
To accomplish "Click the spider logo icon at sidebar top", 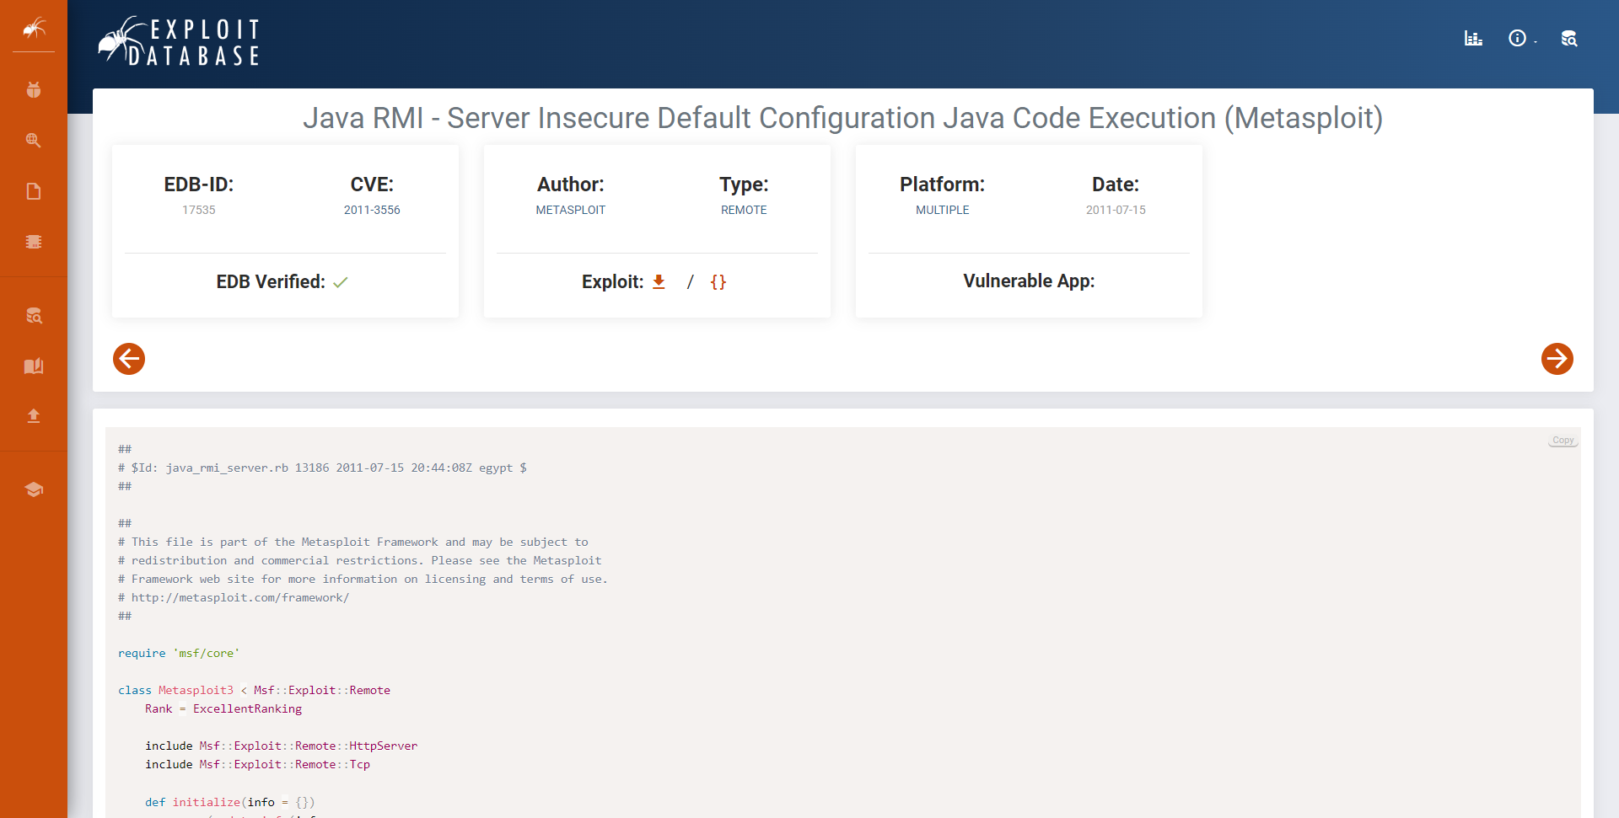I will [34, 29].
